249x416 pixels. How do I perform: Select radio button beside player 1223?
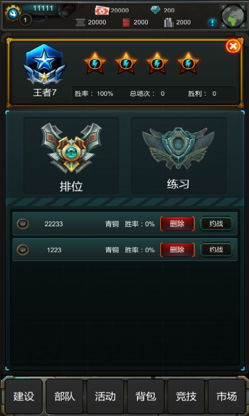tap(23, 250)
